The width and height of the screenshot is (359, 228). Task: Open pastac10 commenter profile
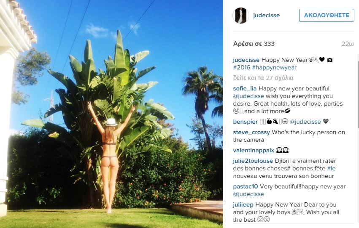click(246, 186)
